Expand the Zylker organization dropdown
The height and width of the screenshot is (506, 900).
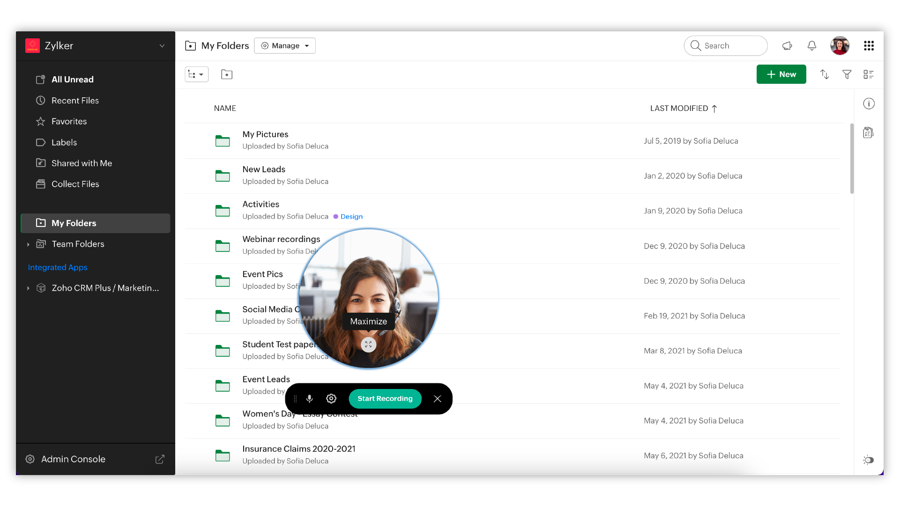click(x=162, y=46)
